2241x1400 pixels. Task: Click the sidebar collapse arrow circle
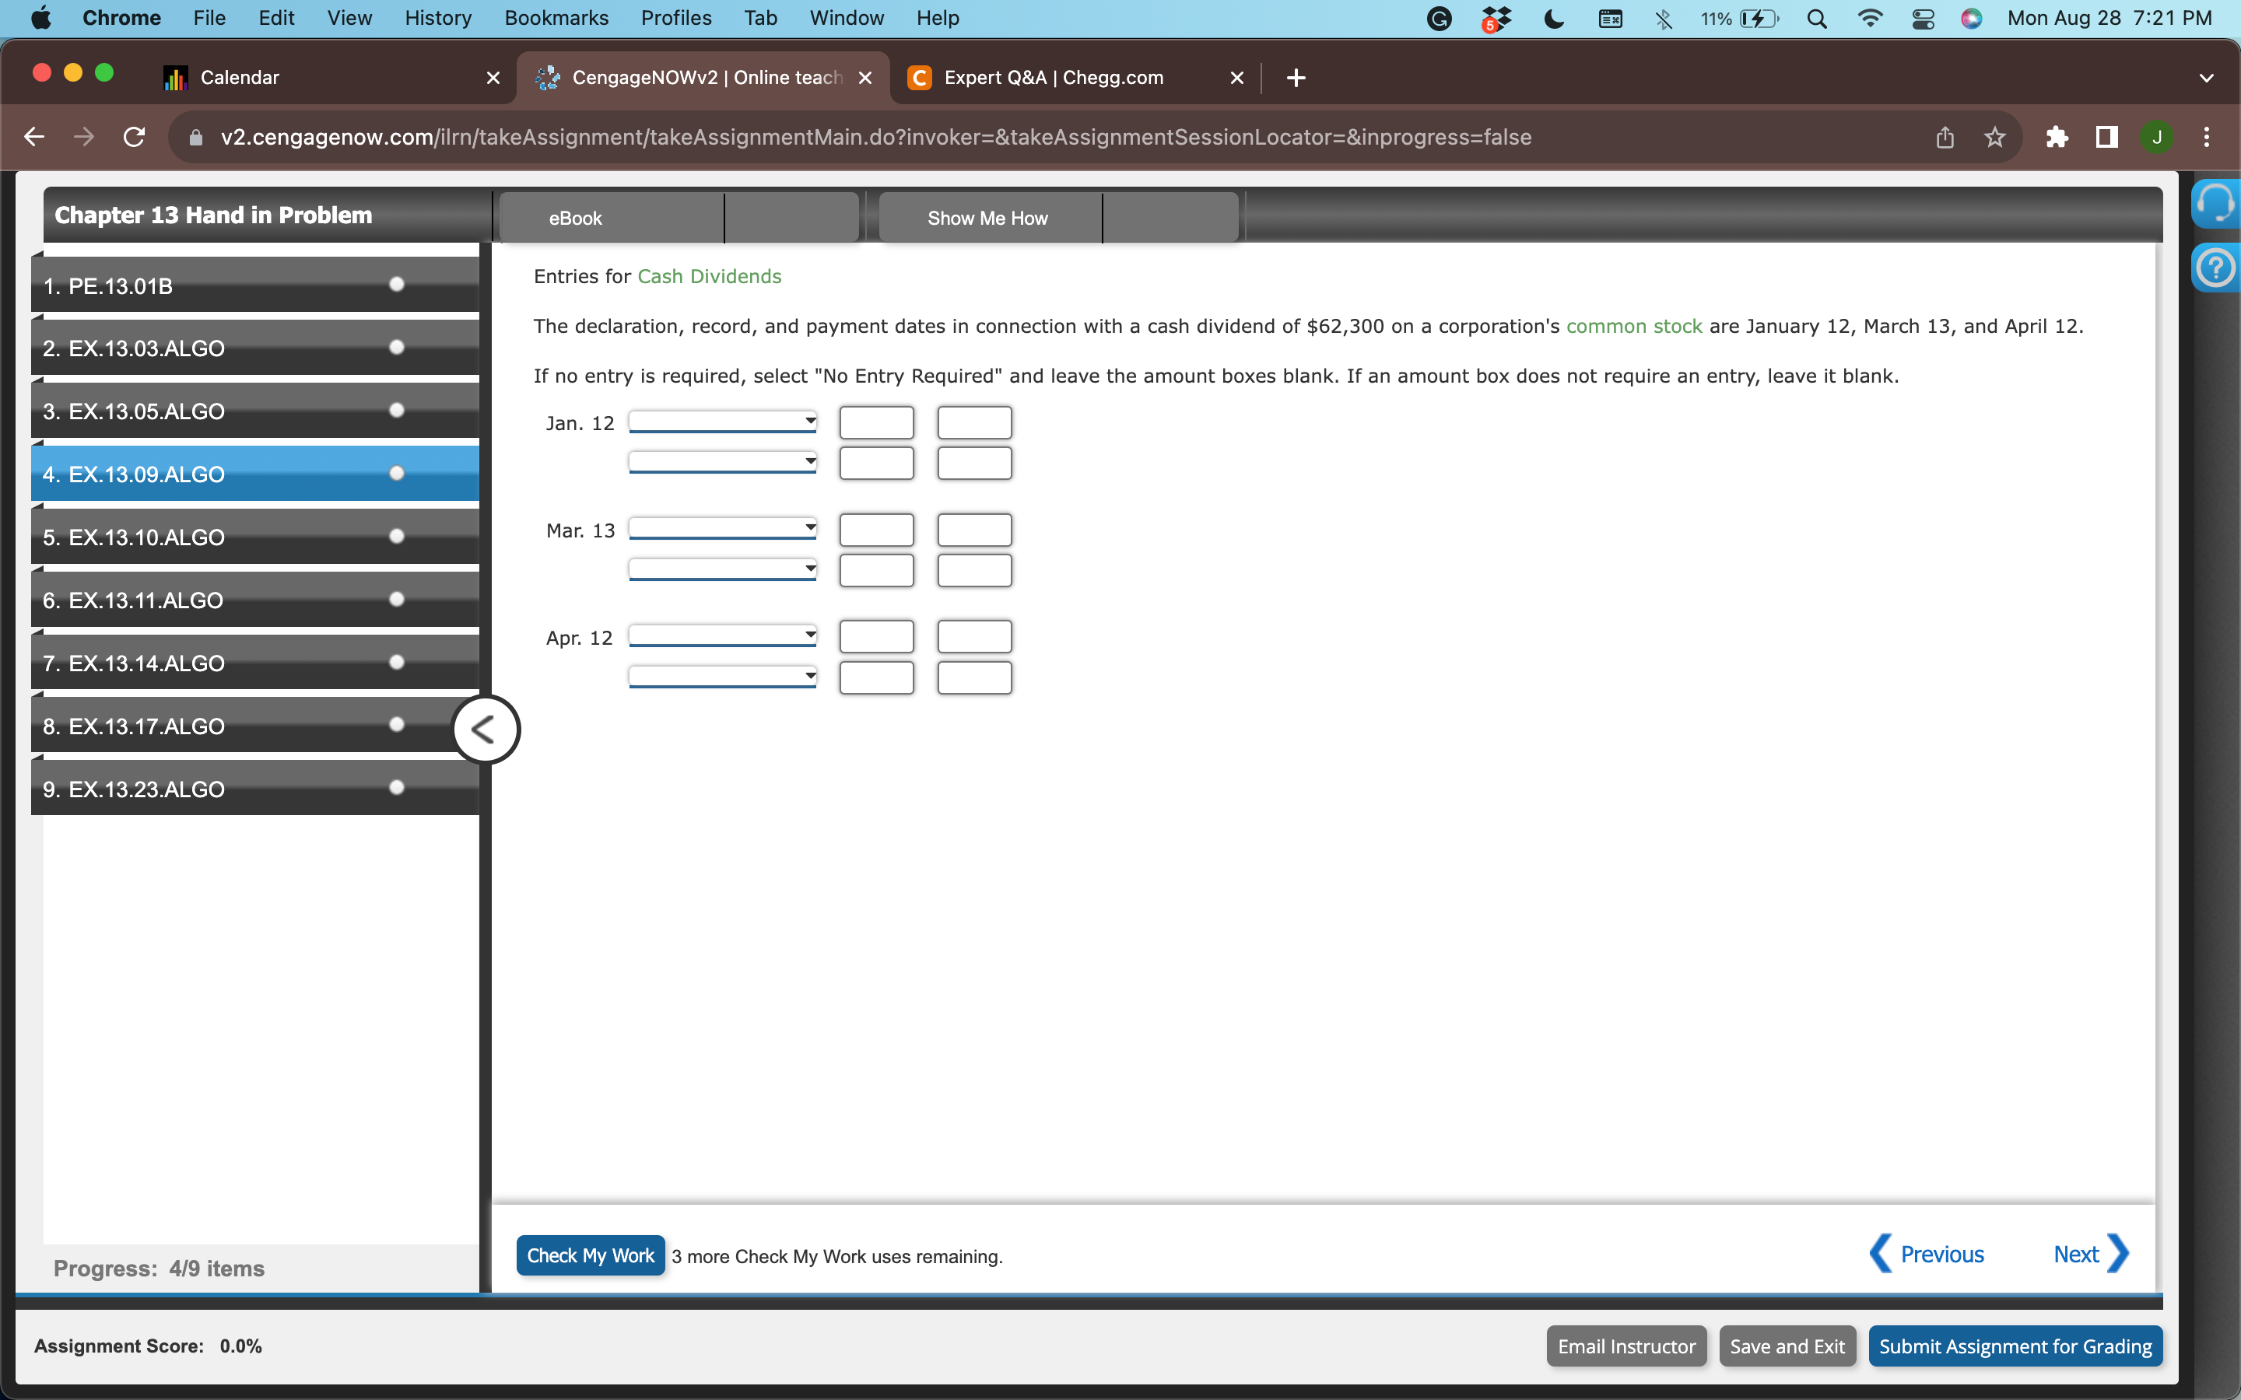click(x=486, y=730)
